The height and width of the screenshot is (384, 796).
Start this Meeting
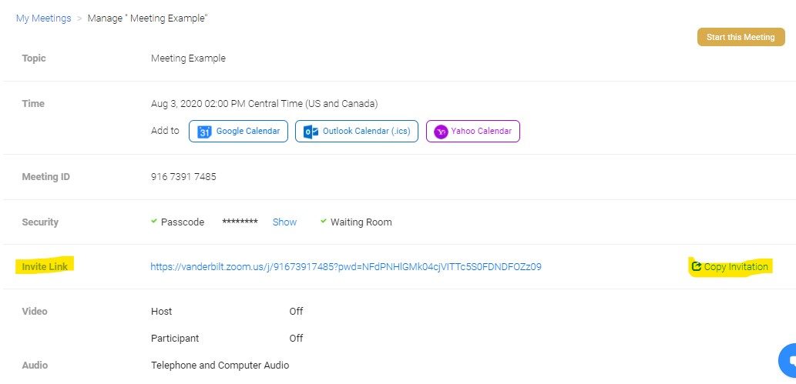click(740, 37)
